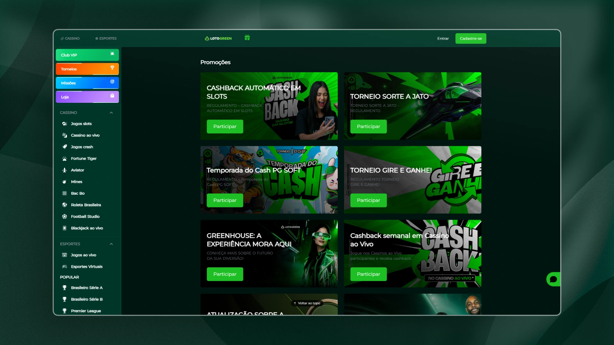This screenshot has height=345, width=614.
Task: Open the Jogos ao vivo sports link
Action: 83,255
